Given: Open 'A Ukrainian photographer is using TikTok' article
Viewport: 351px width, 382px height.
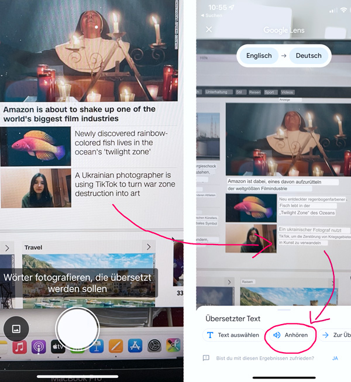Looking at the screenshot, I should click(x=125, y=184).
